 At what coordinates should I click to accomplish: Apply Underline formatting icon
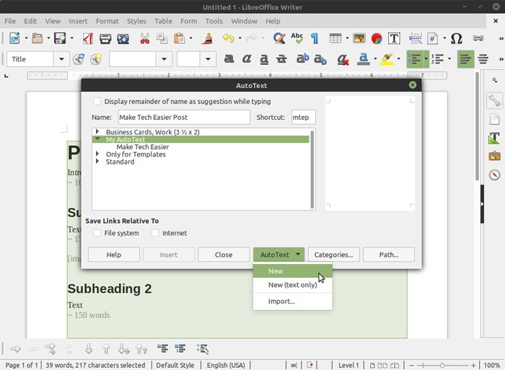tap(264, 59)
